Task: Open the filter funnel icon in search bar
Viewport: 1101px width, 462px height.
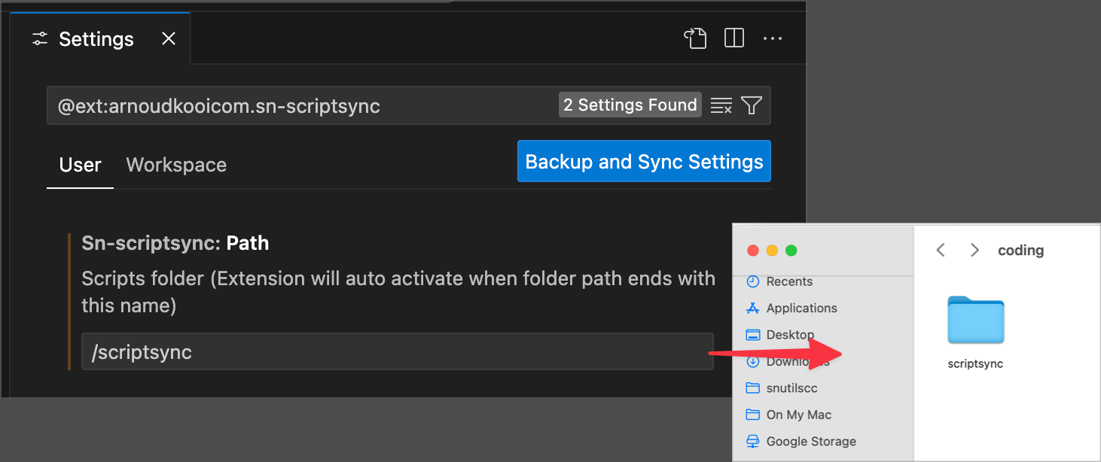Action: coord(752,105)
